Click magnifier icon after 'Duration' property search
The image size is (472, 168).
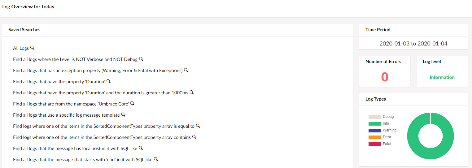(x=109, y=81)
